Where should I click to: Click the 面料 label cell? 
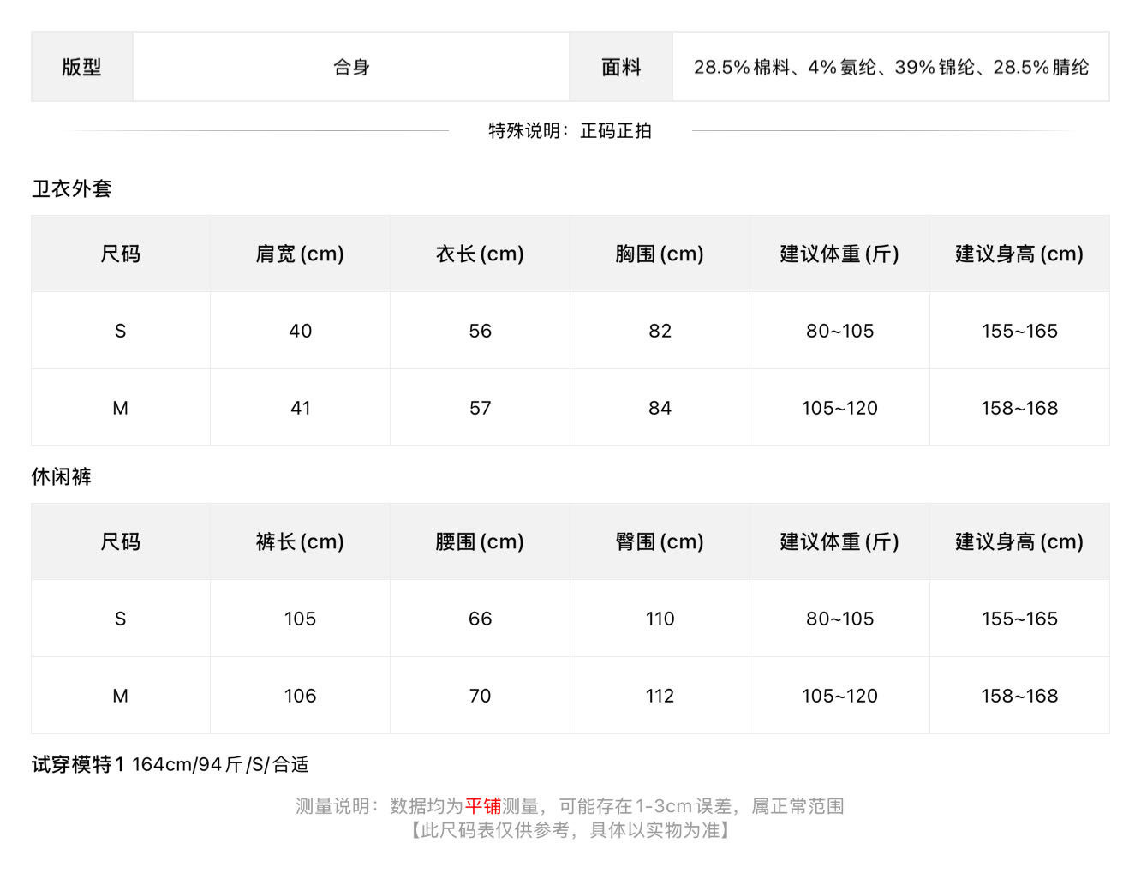(x=621, y=67)
